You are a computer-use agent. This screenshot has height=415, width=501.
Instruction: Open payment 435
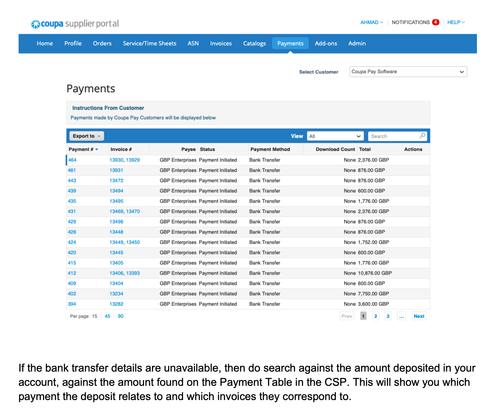72,201
